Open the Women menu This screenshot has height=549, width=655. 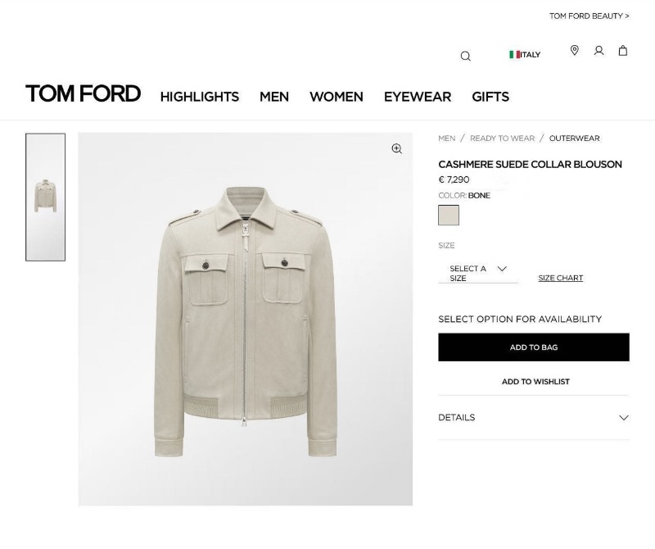pyautogui.click(x=336, y=97)
